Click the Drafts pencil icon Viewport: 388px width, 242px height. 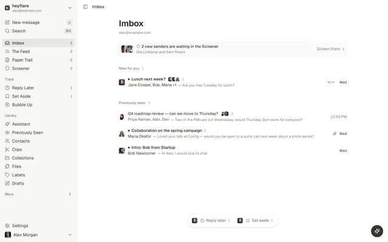7,183
